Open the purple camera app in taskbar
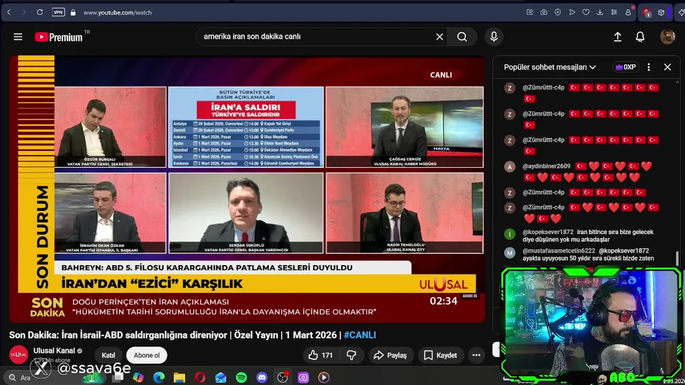Image resolution: width=685 pixels, height=385 pixels. point(303,378)
